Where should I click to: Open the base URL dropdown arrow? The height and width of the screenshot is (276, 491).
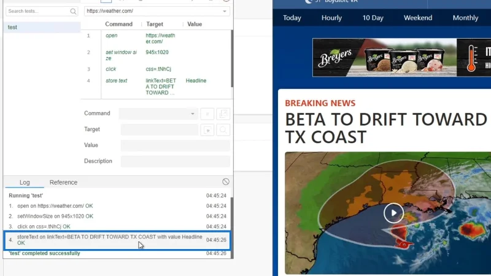(x=225, y=11)
